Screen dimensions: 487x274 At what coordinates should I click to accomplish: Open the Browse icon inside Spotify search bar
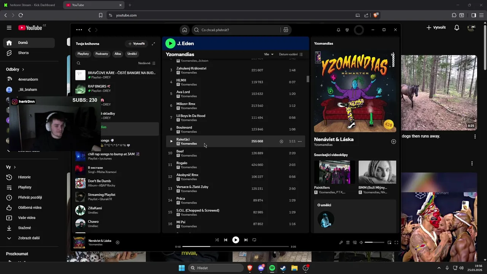pos(286,30)
